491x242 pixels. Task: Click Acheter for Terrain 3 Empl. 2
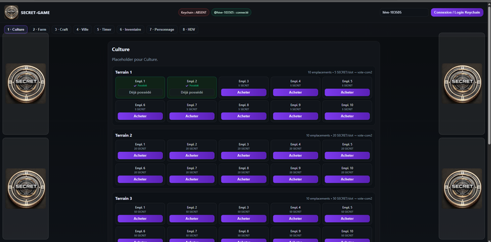tap(192, 218)
